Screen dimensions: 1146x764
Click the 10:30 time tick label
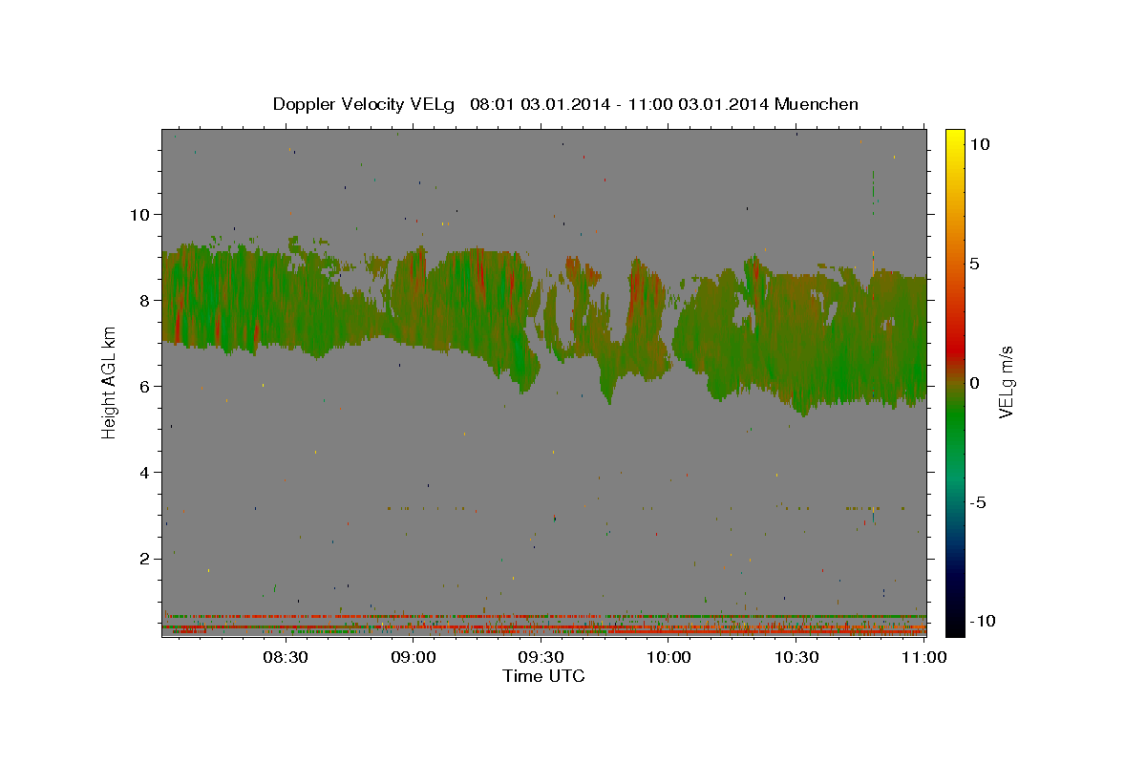click(x=797, y=658)
